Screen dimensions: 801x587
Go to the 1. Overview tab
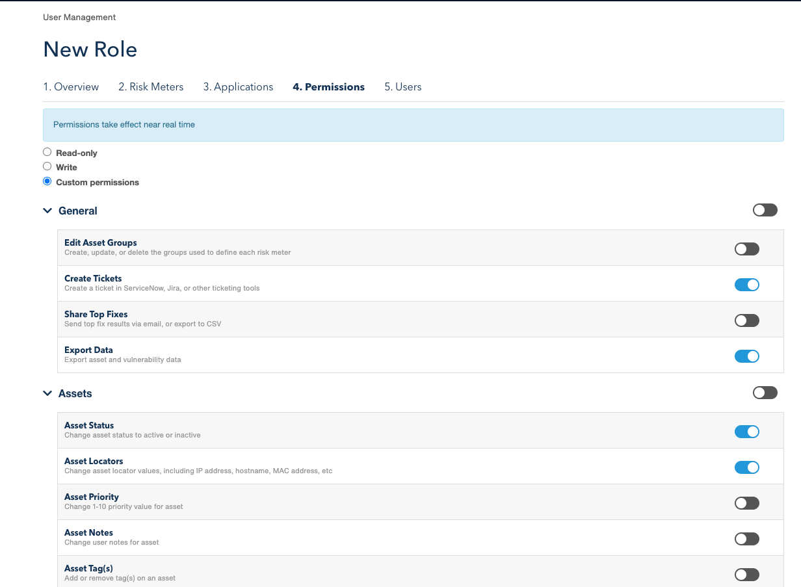pyautogui.click(x=71, y=87)
